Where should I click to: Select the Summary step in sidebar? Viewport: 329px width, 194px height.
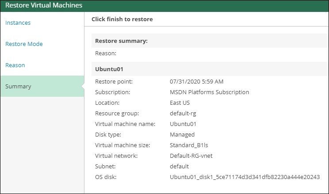tap(18, 86)
